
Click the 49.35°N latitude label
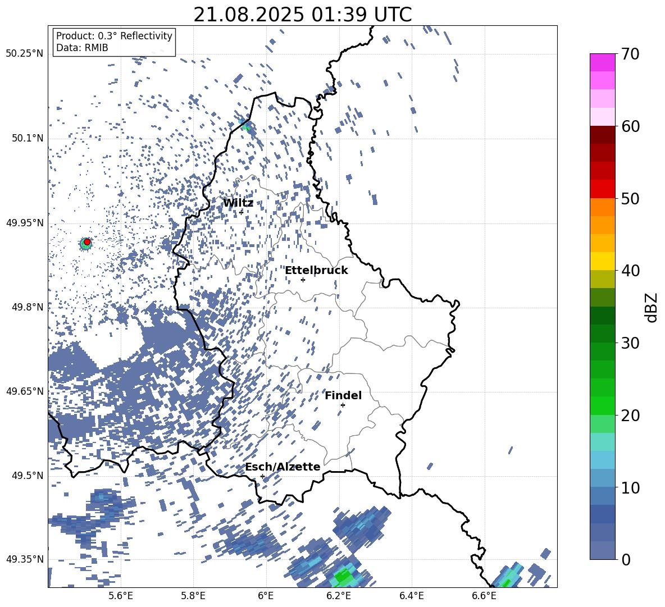[25, 559]
